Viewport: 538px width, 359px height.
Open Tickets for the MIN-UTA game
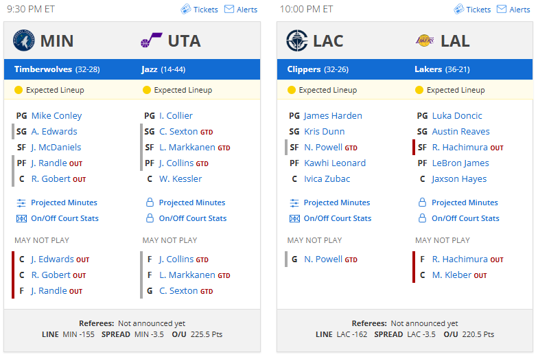(x=199, y=10)
